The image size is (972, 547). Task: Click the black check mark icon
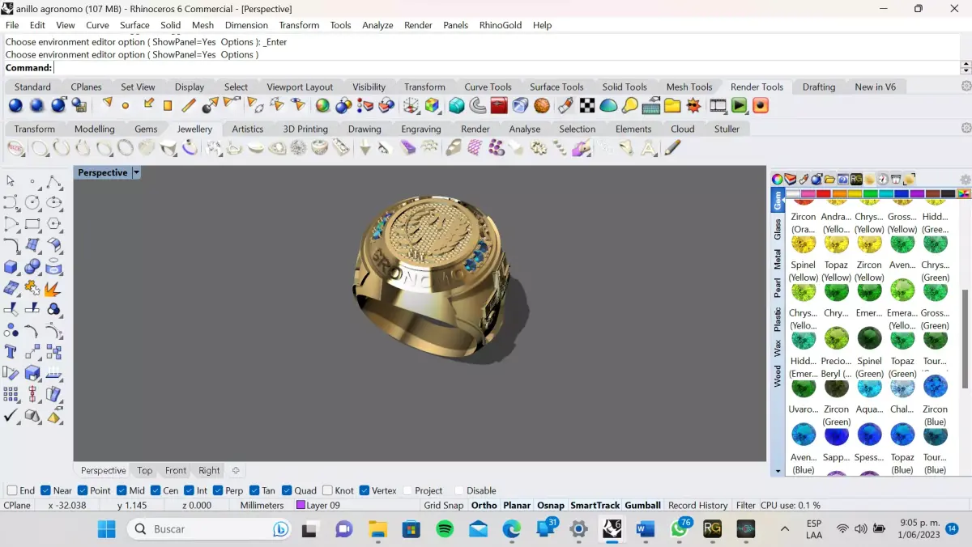[11, 416]
